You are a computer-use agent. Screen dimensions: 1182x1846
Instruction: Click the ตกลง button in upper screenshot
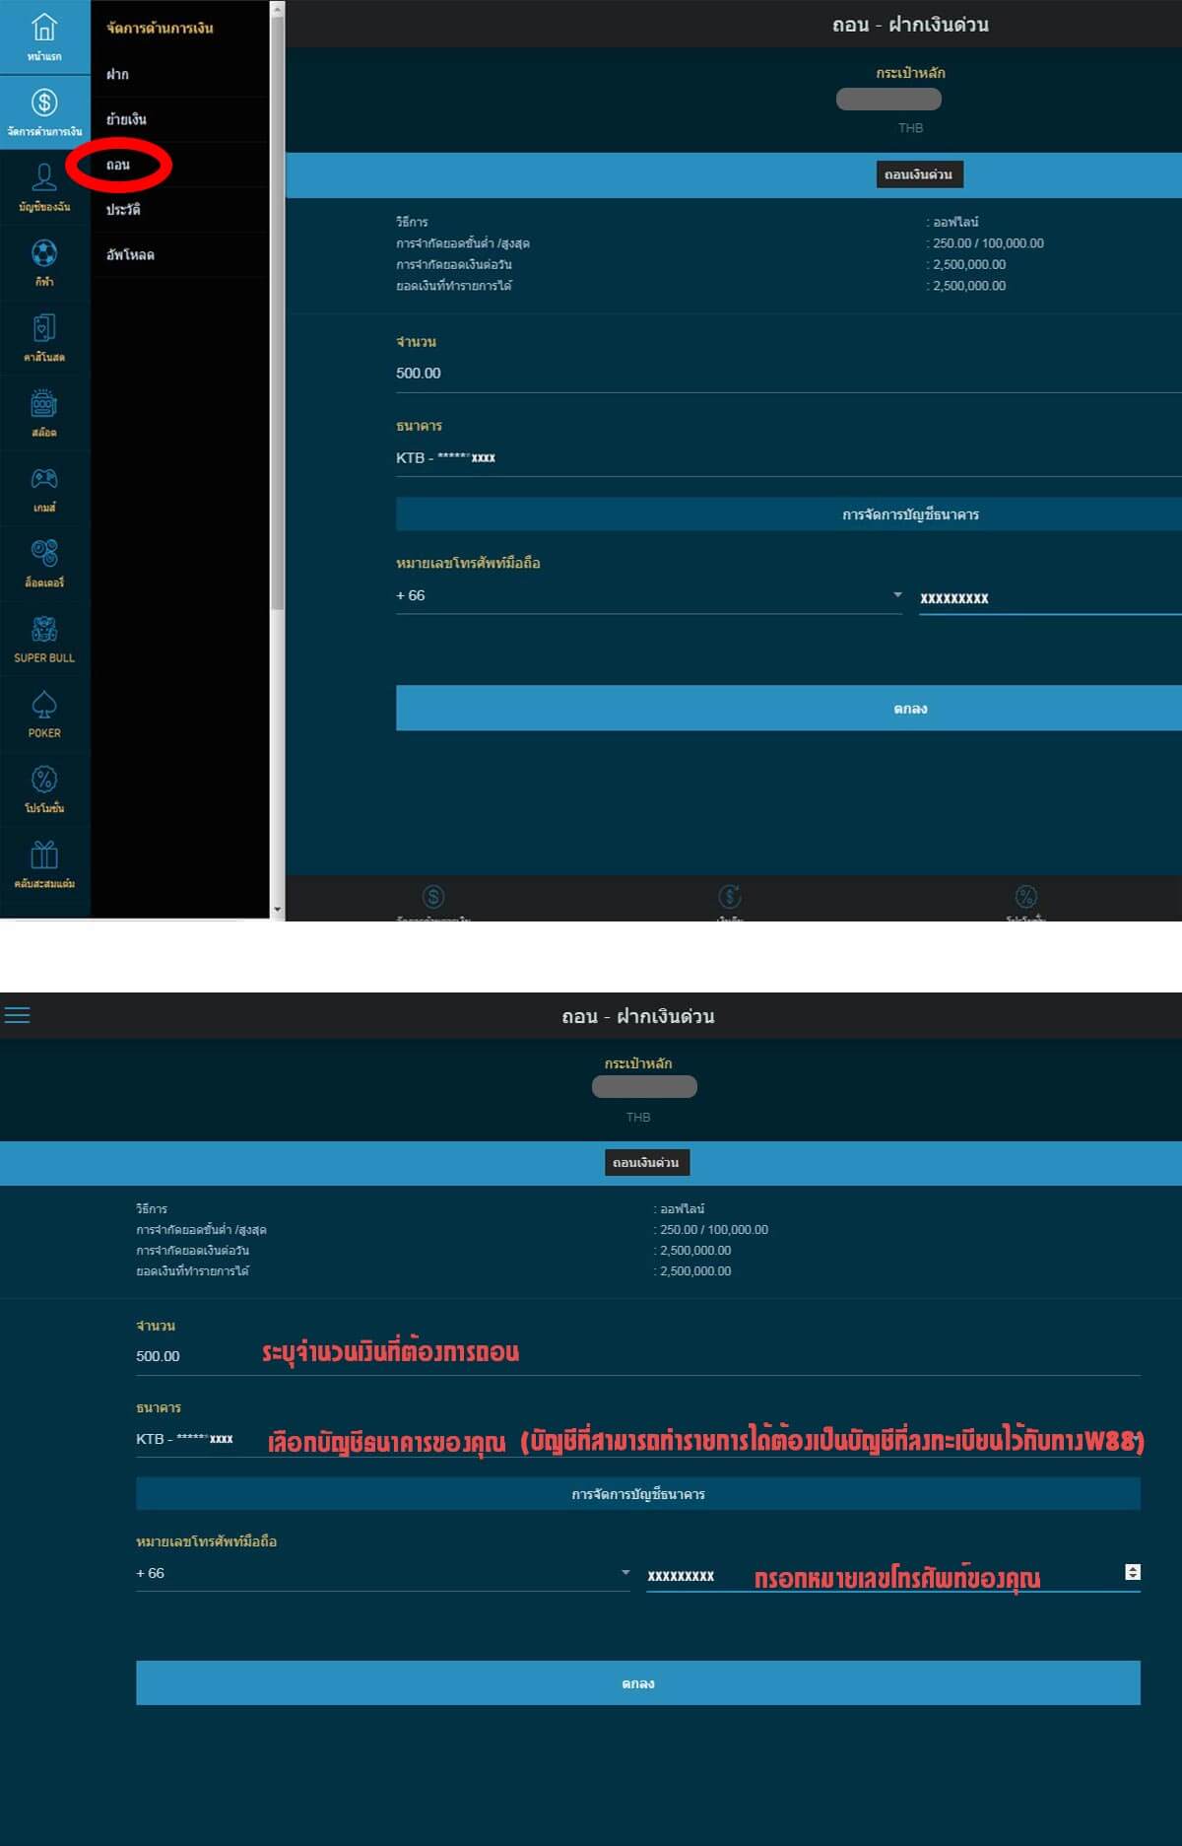[789, 708]
